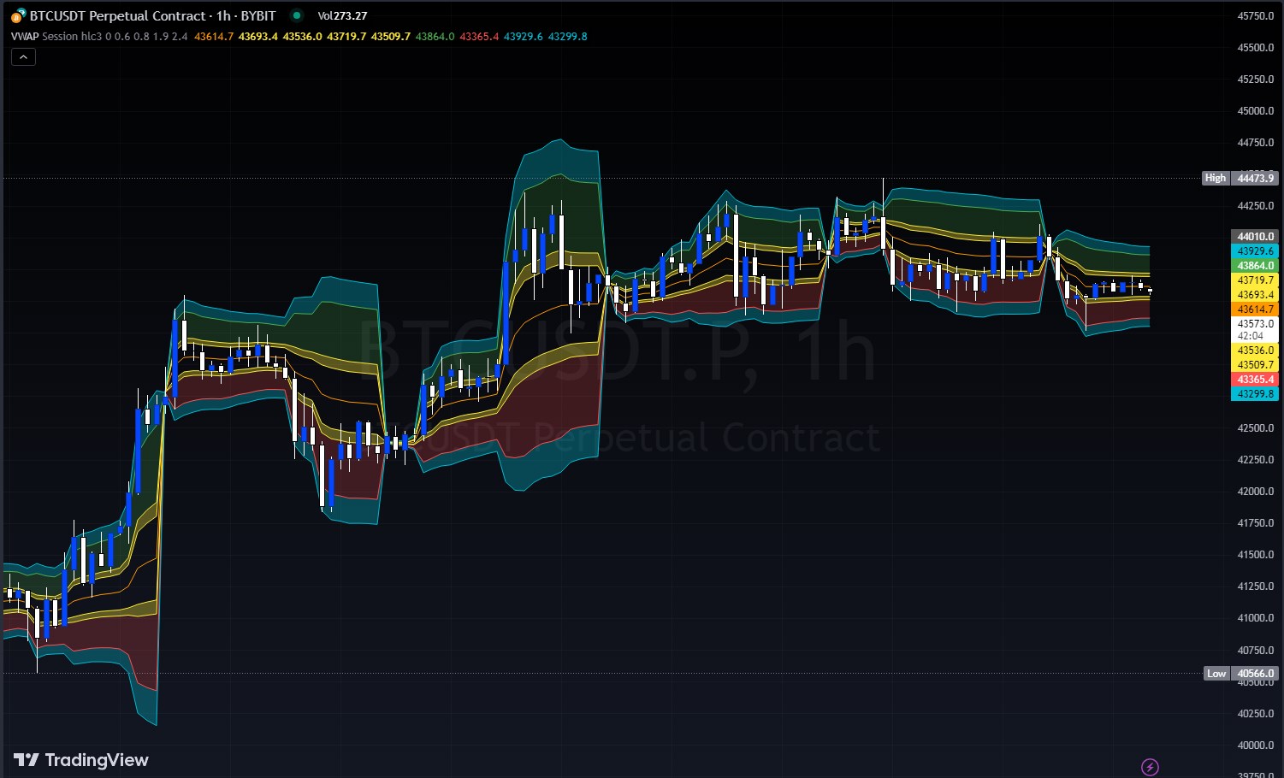Click the 40566.0 low price tag

pyautogui.click(x=1255, y=674)
